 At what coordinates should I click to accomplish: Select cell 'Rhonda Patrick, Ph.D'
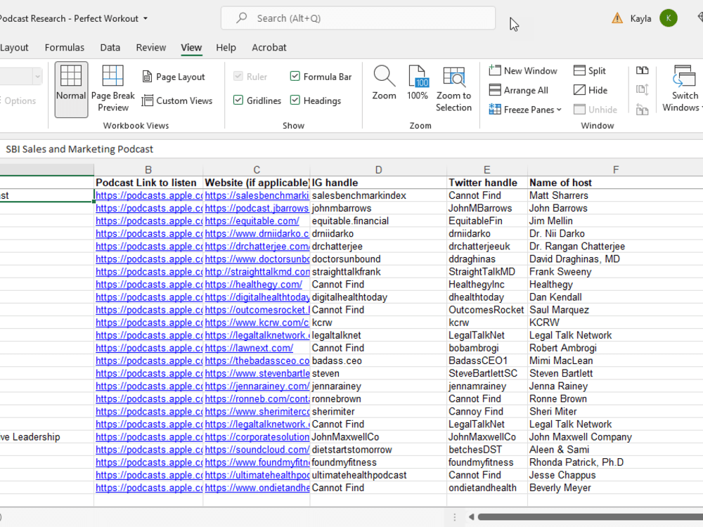[616, 462]
